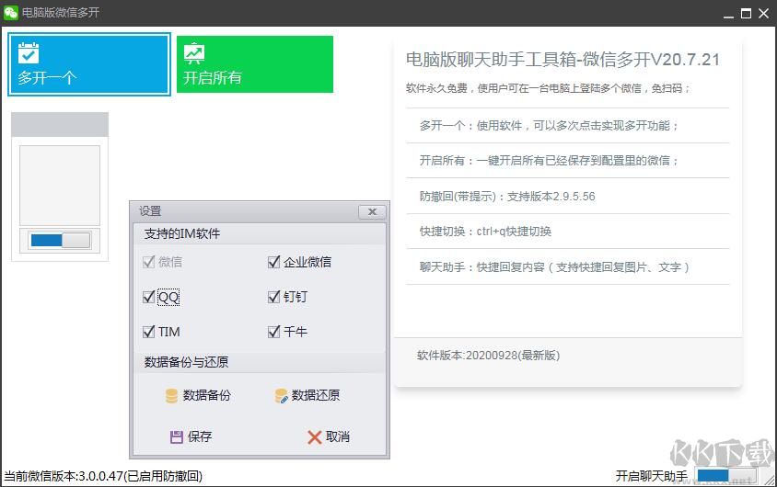
Task: Close the 设置 dialog with its X
Action: point(372,211)
